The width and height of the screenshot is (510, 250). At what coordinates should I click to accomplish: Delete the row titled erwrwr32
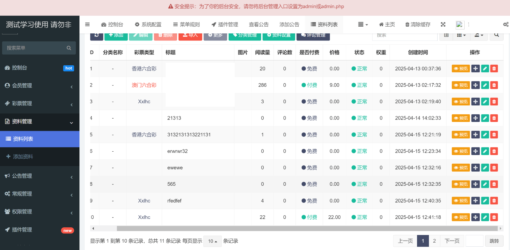[494, 151]
